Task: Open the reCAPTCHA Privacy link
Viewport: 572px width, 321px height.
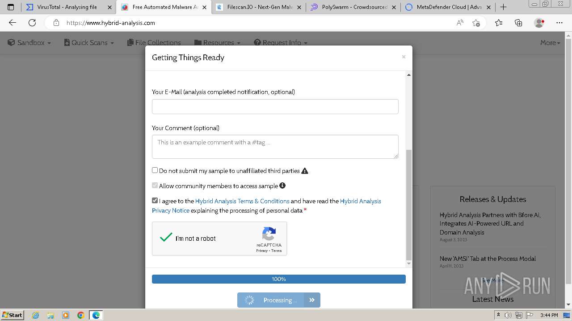Action: coord(262,251)
